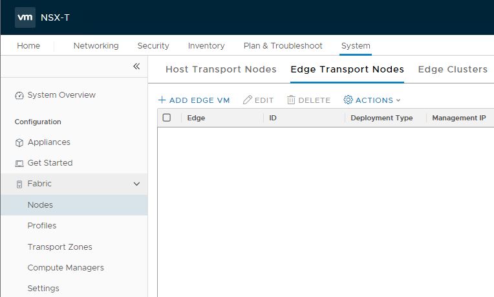The image size is (494, 297).
Task: Click the VMware vm logo icon
Action: 25,17
